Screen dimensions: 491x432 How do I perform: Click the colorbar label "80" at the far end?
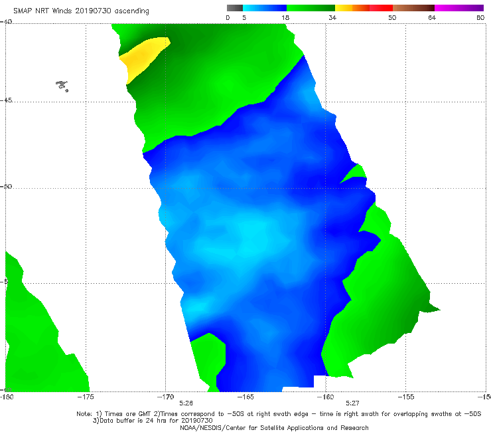[x=480, y=18]
